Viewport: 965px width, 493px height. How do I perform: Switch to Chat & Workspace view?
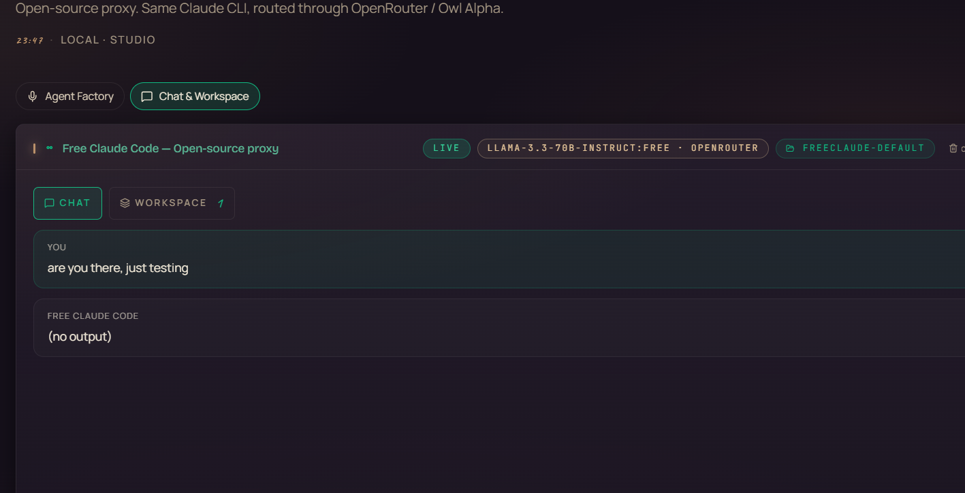click(x=195, y=97)
